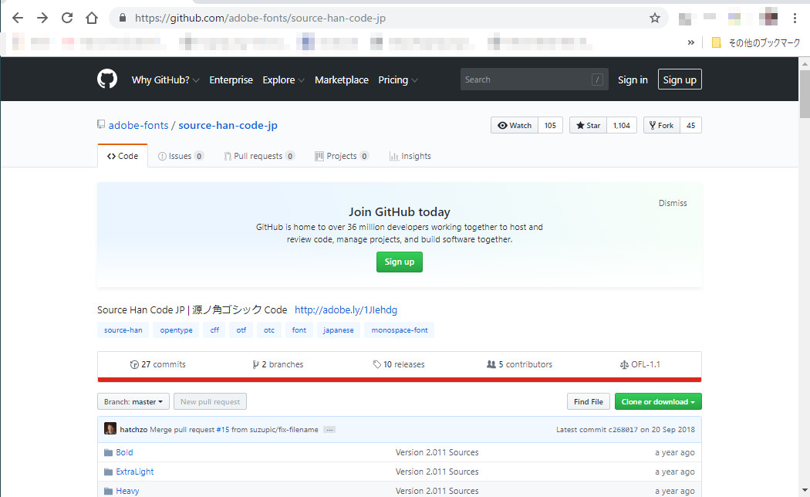
Task: View the 10 releases
Action: coord(399,364)
